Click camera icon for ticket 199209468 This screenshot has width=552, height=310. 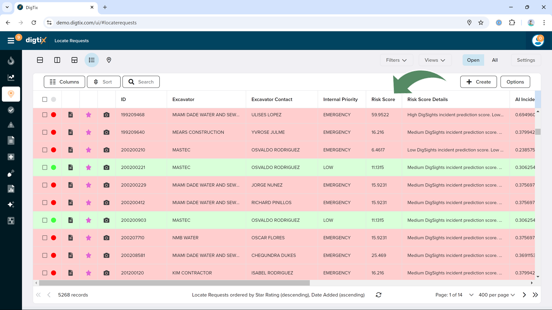click(106, 115)
